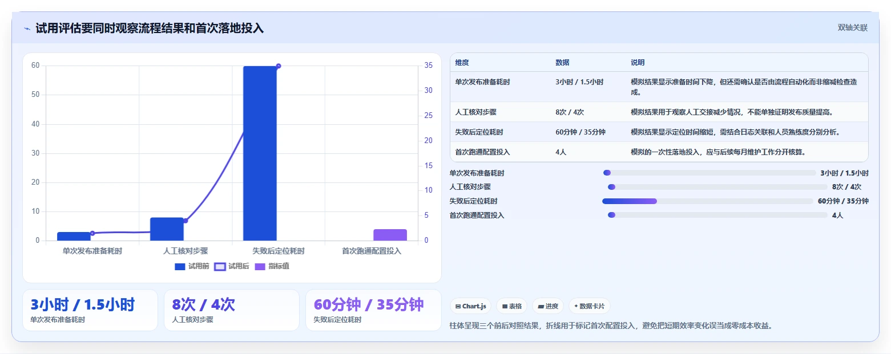Click the progress bar for 失败后定位耗时

tap(708, 201)
